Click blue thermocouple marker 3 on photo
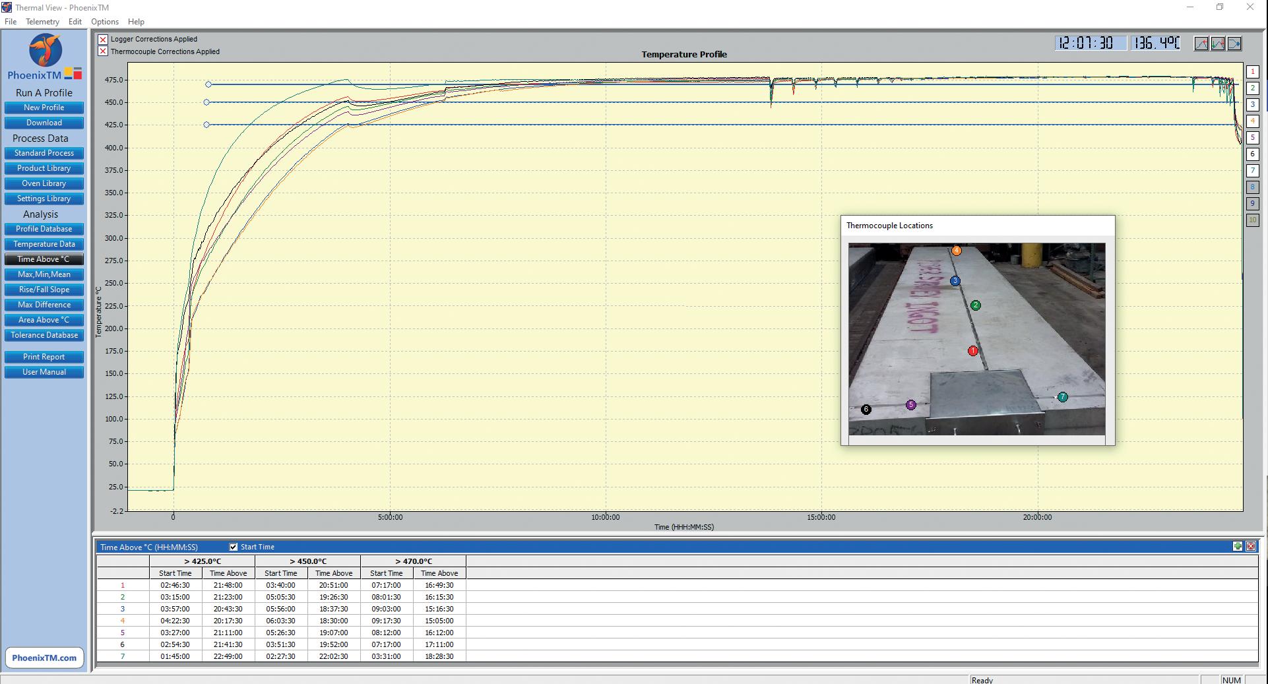This screenshot has width=1268, height=684. [x=955, y=281]
